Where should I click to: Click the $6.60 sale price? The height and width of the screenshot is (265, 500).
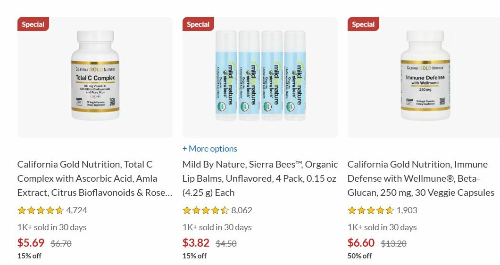(x=361, y=243)
